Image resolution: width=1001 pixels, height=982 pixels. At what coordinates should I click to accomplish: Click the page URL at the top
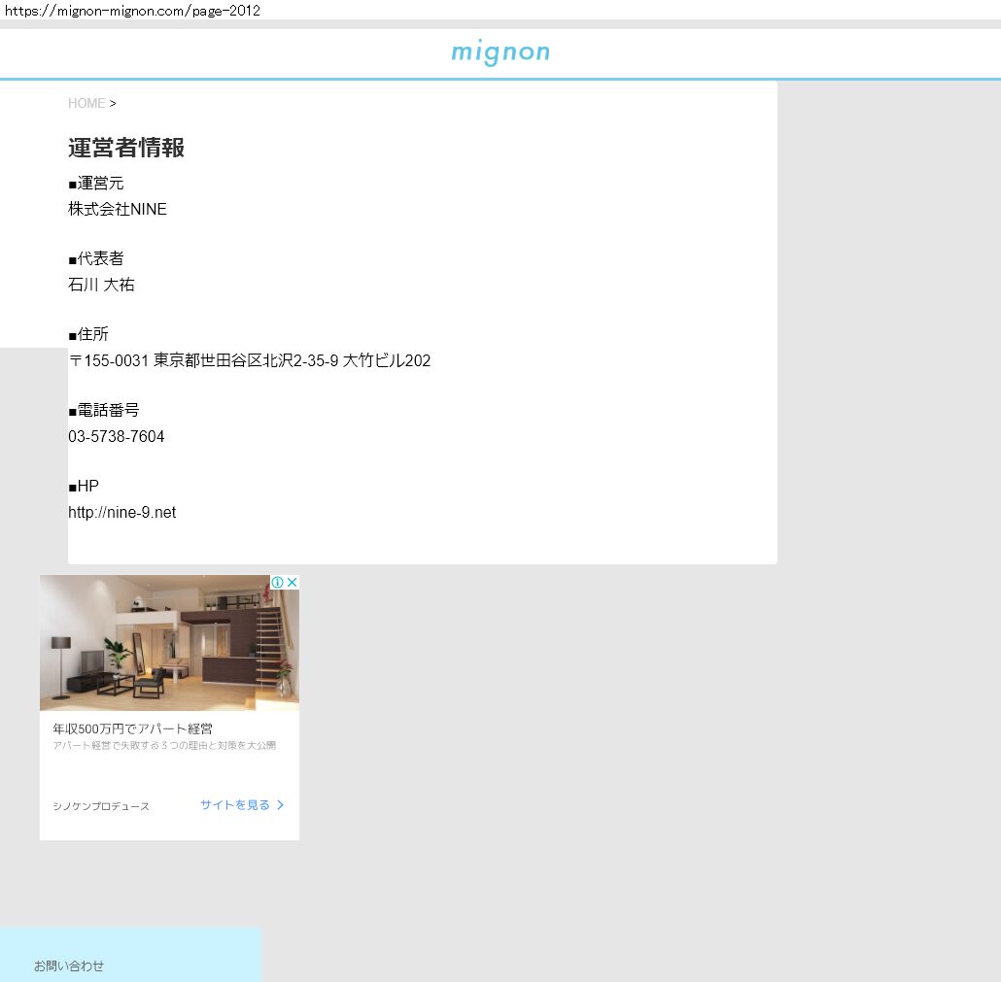(132, 11)
